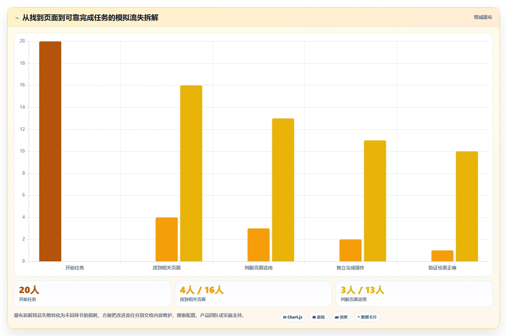
Task: Click the dark orange 开始任务 bar
Action: [x=50, y=151]
